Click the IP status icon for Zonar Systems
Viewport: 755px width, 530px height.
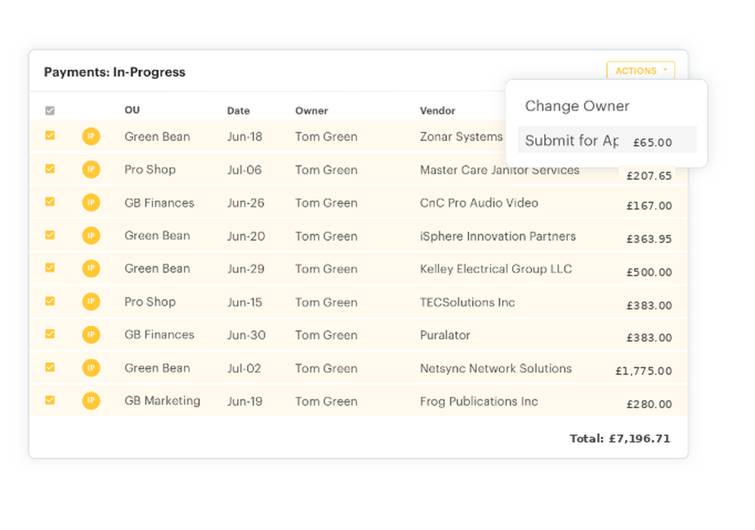coord(91,136)
